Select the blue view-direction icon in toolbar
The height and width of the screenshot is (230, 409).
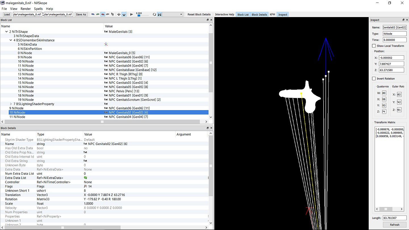[x=93, y=14]
